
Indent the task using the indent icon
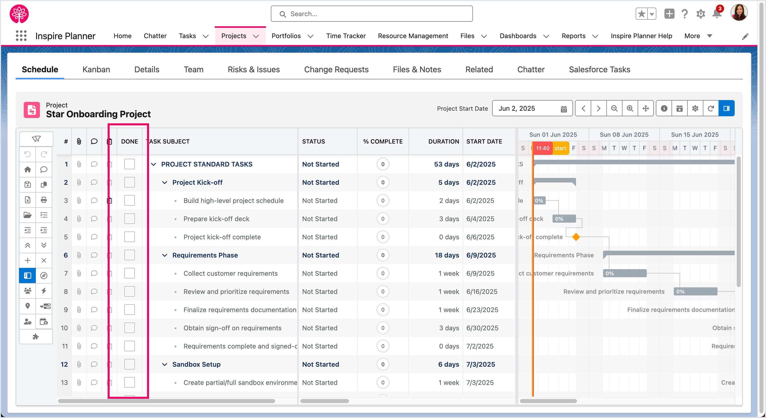coord(44,230)
